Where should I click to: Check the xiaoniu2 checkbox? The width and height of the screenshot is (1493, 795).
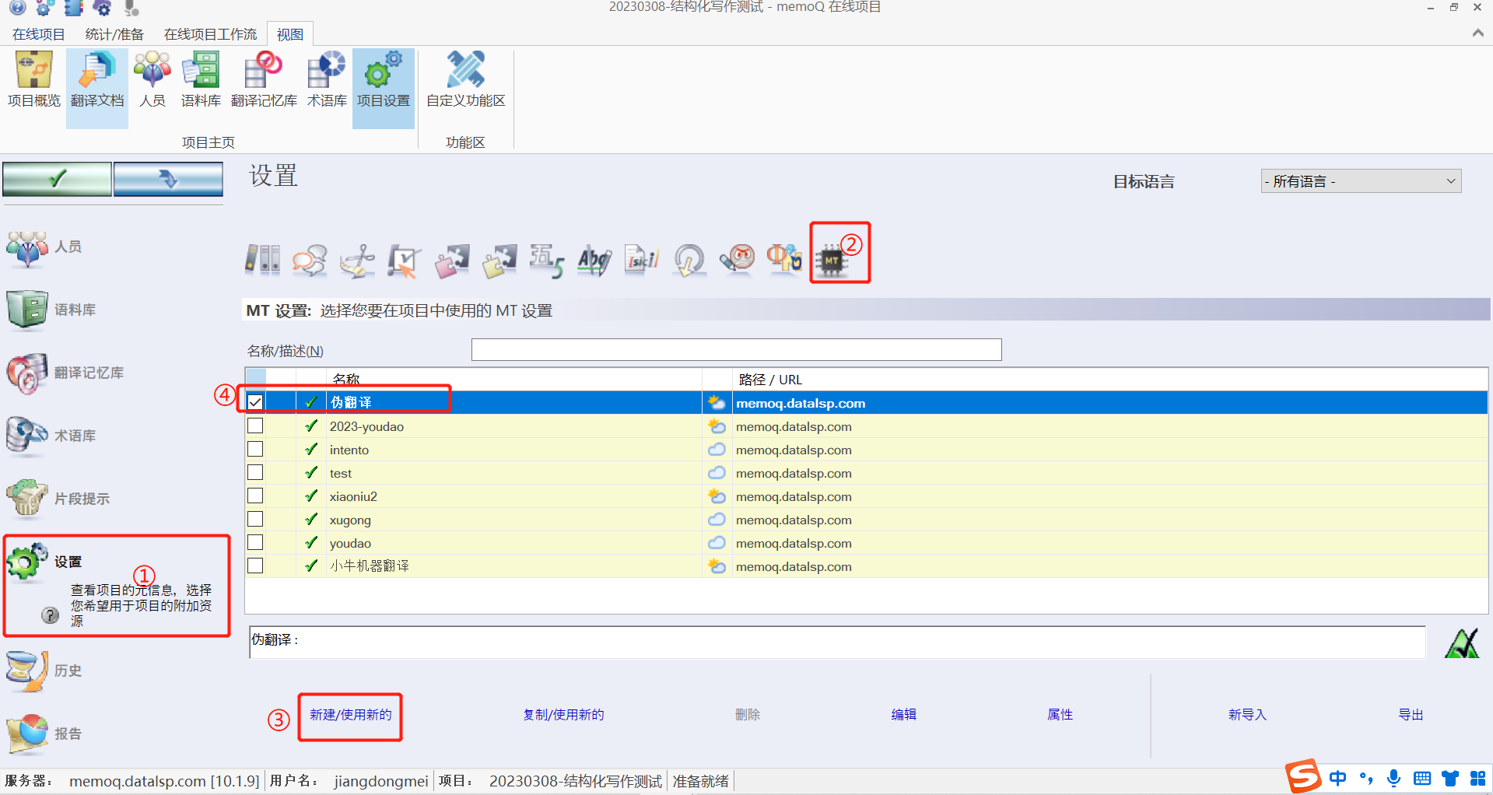[255, 496]
